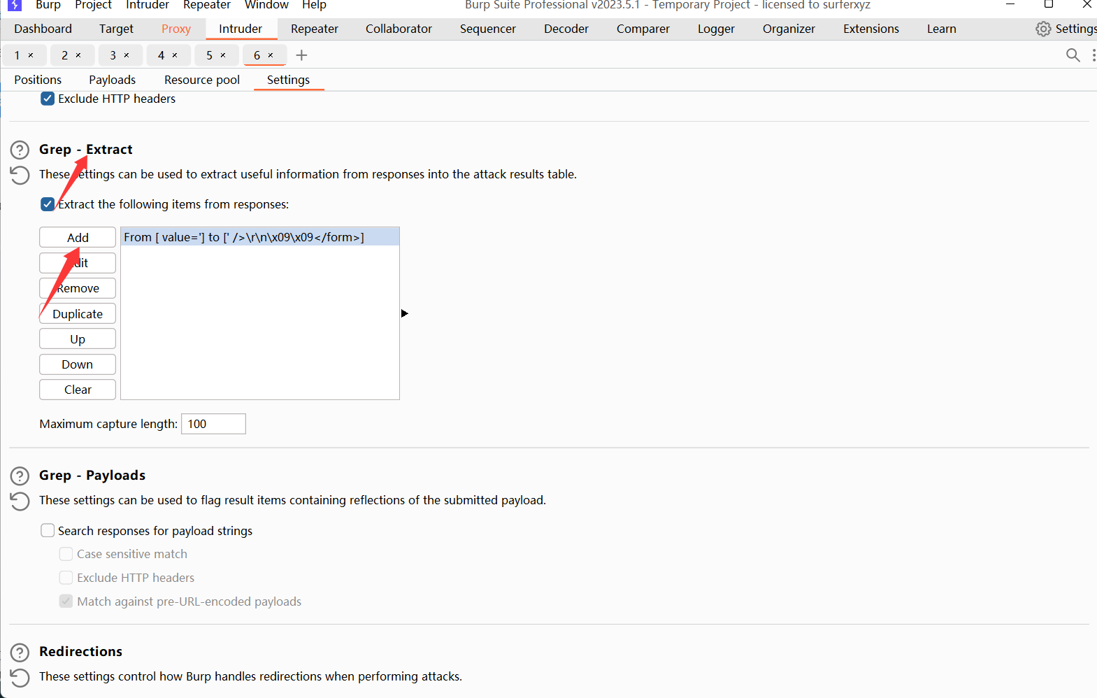This screenshot has height=698, width=1097.
Task: Open the kebab options menu at right
Action: pyautogui.click(x=1093, y=55)
